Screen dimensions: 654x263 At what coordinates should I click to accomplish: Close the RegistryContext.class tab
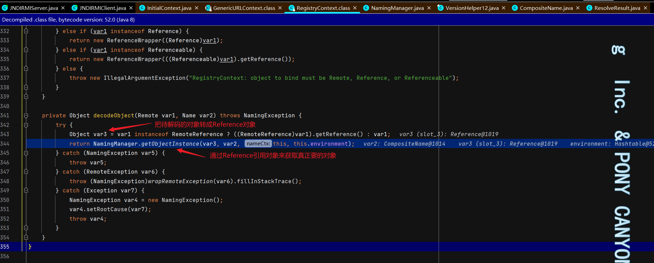click(355, 8)
